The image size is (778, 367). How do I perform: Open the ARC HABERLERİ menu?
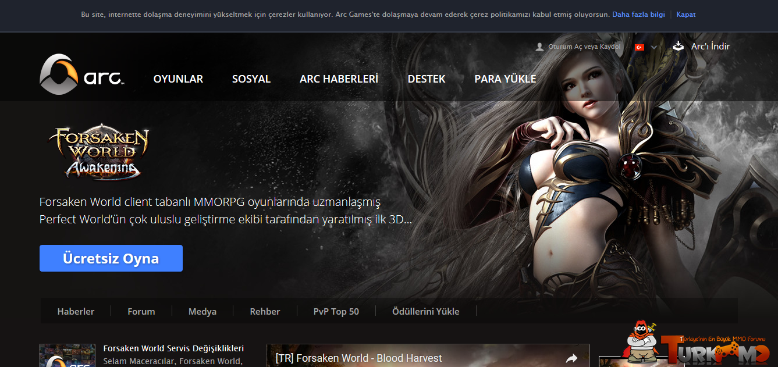coord(339,79)
